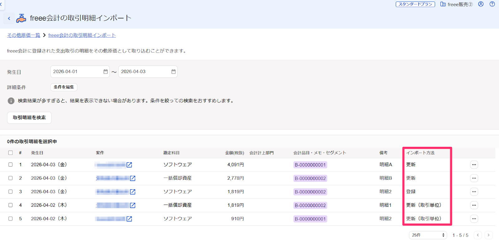
Task: Open the blurred project link in row 2
Action: [113, 178]
